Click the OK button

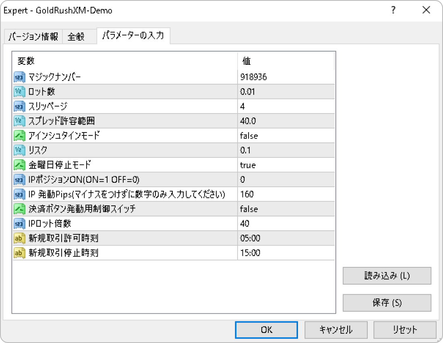pyautogui.click(x=267, y=330)
